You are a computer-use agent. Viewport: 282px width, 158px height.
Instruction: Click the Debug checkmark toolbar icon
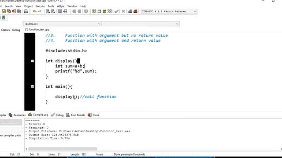pyautogui.click(x=116, y=11)
